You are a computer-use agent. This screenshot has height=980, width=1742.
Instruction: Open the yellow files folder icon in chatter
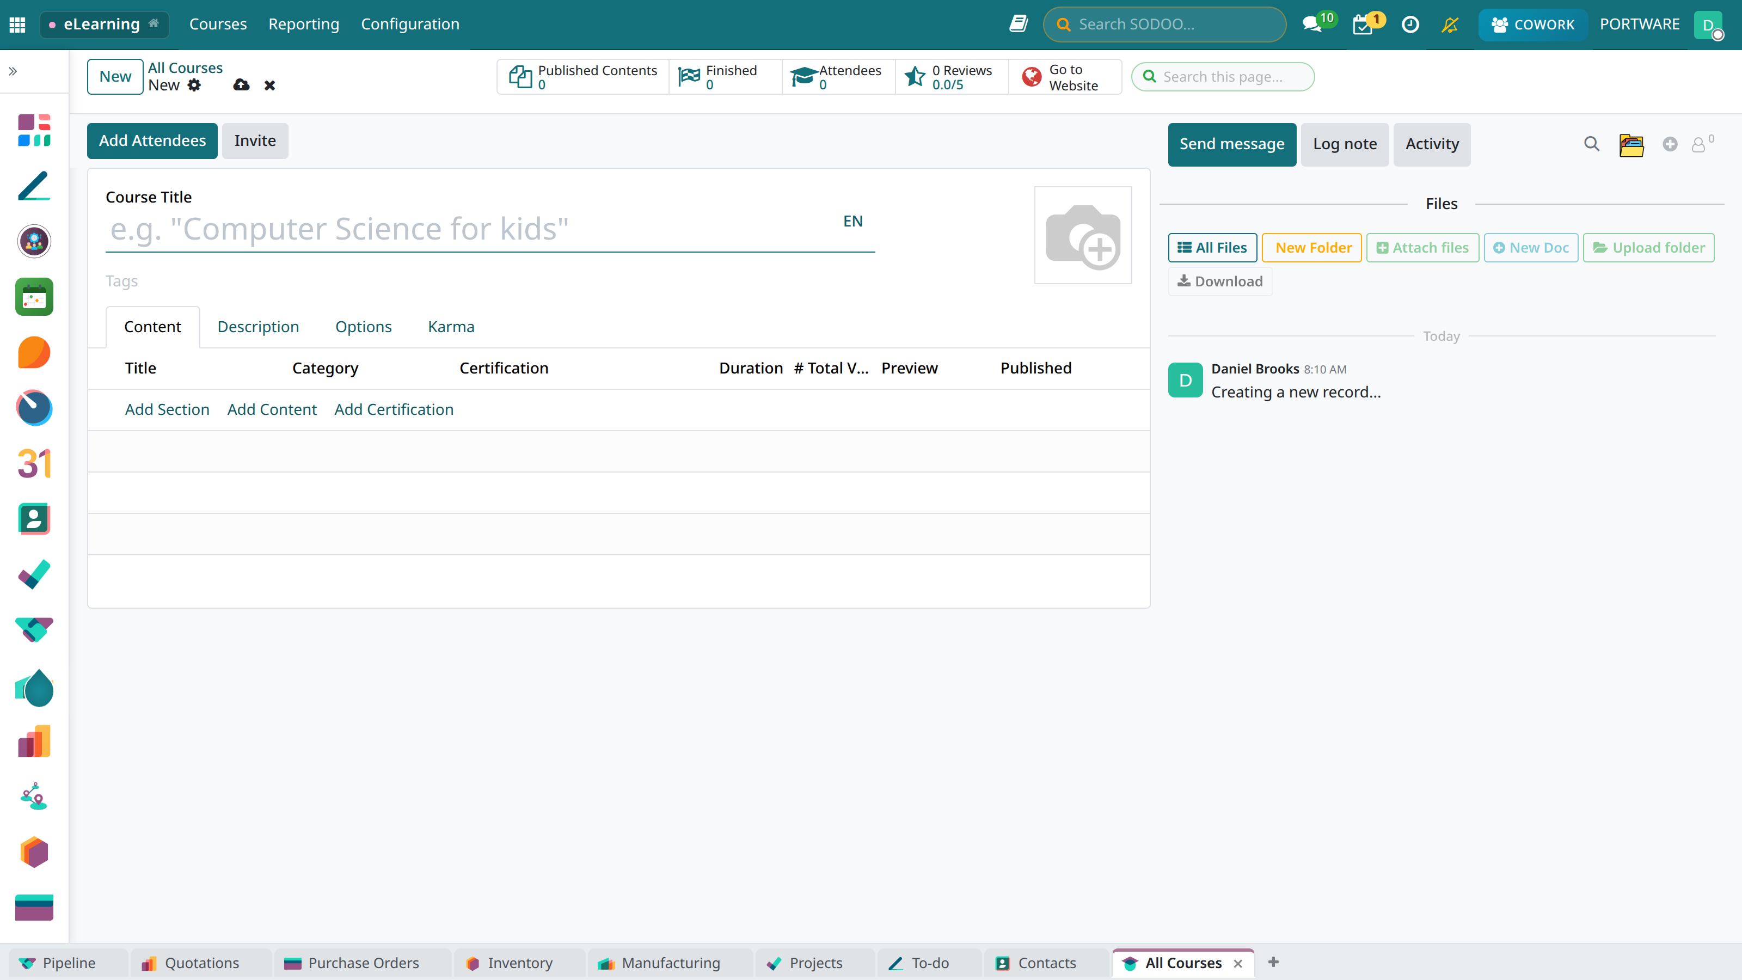pyautogui.click(x=1631, y=144)
